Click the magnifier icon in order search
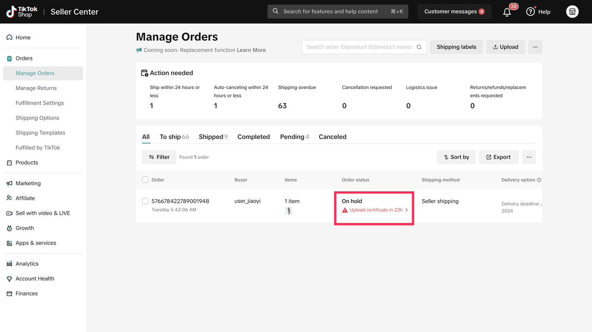The image size is (592, 332). 419,47
